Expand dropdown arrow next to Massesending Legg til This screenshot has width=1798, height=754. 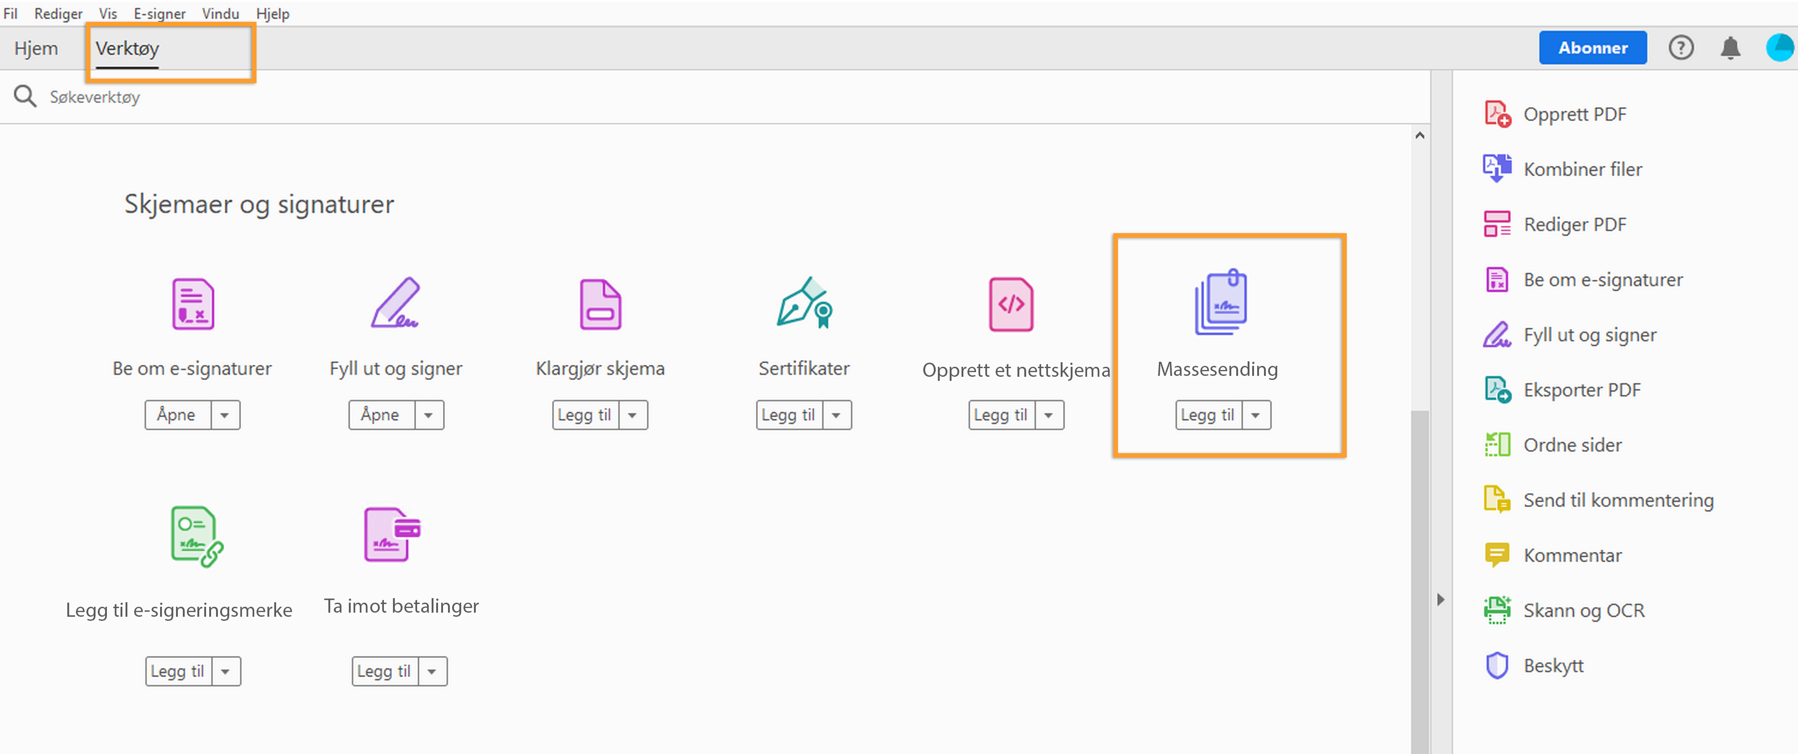[x=1256, y=415]
